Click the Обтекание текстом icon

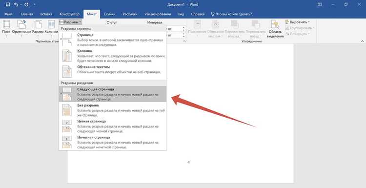67,72
